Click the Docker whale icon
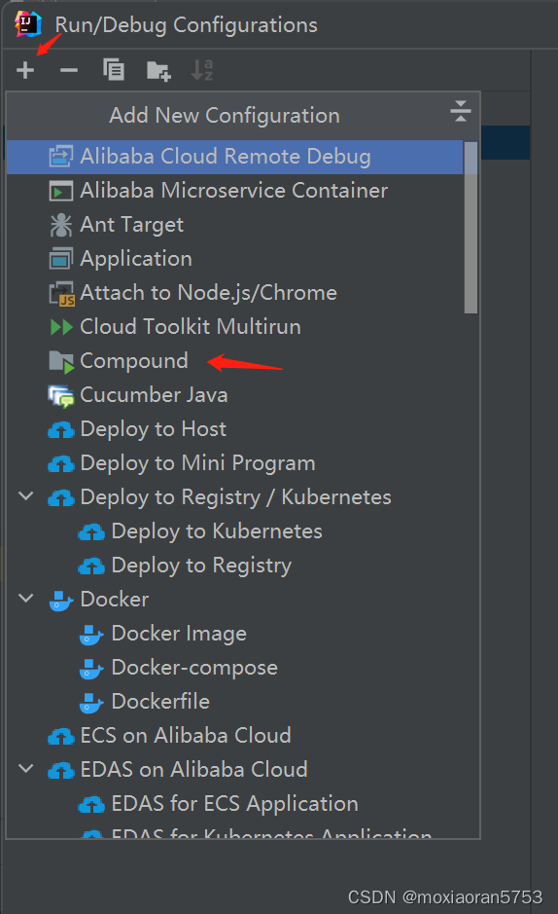Image resolution: width=558 pixels, height=914 pixels. tap(61, 600)
